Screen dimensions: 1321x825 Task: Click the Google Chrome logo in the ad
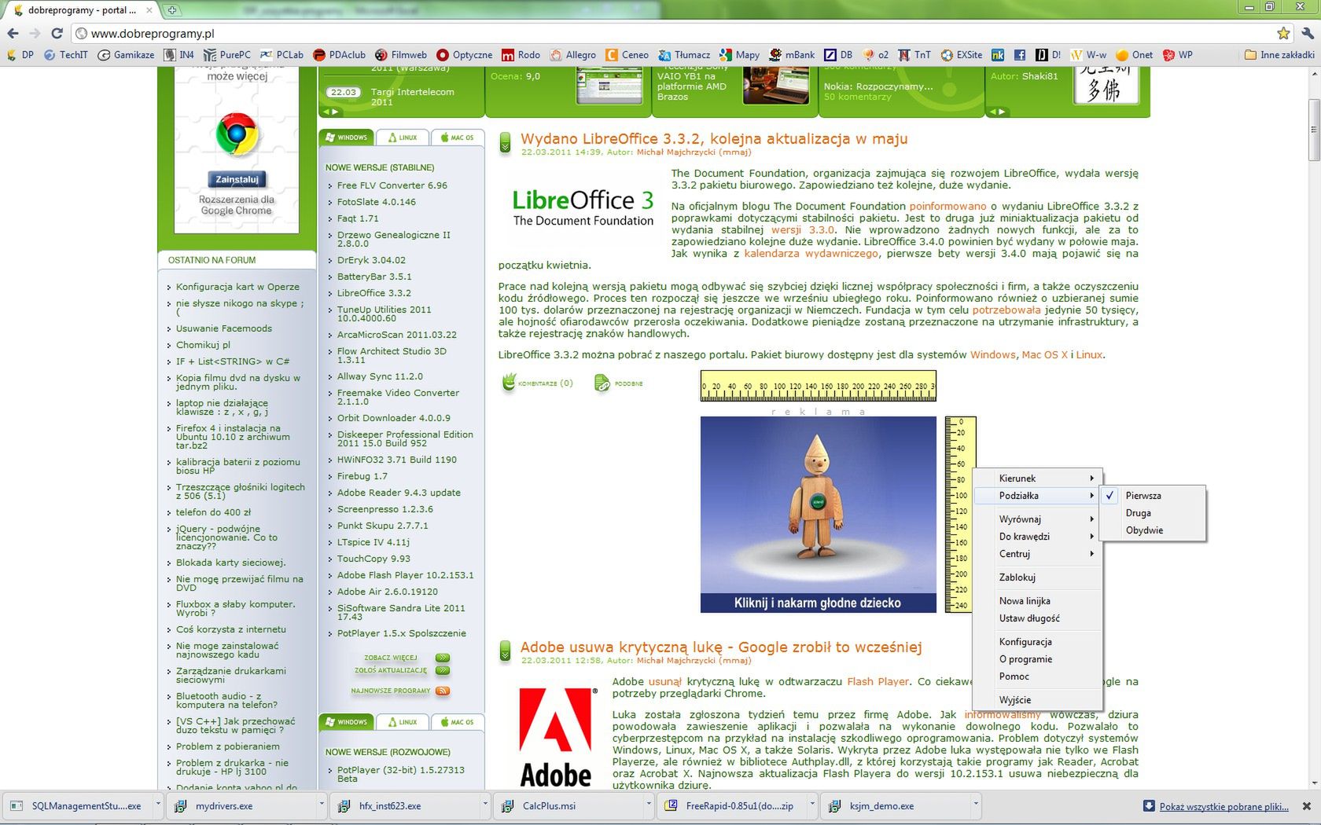coord(237,134)
